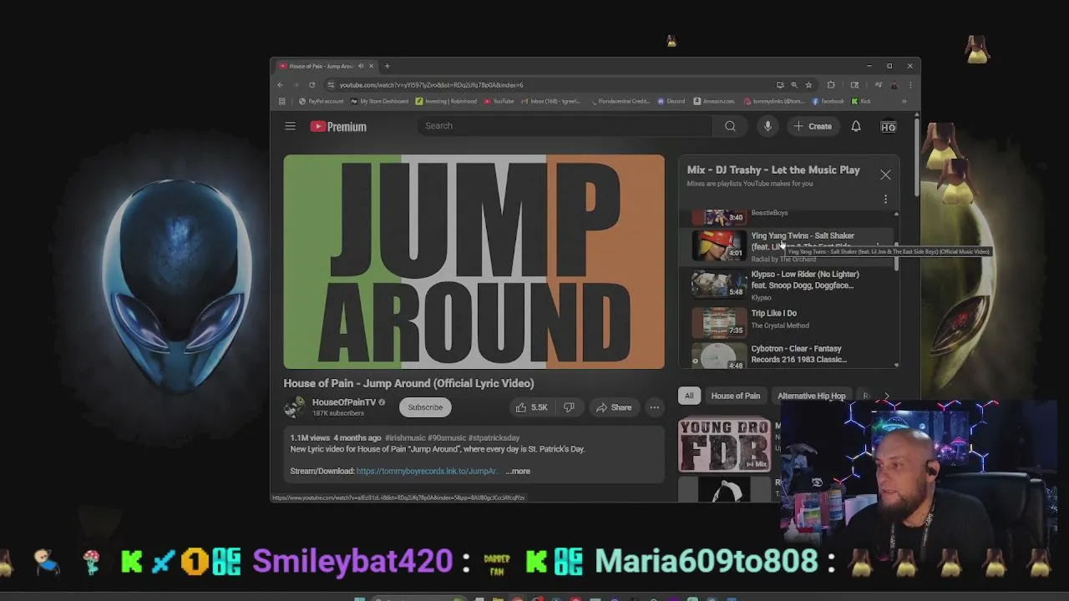Share the Jump Around video
The image size is (1069, 601).
tap(613, 407)
